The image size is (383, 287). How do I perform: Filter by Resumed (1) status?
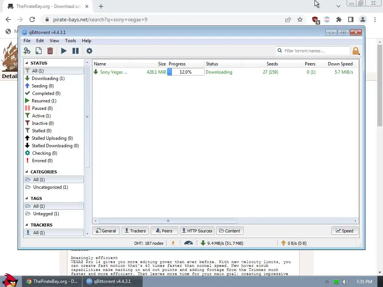click(x=44, y=101)
